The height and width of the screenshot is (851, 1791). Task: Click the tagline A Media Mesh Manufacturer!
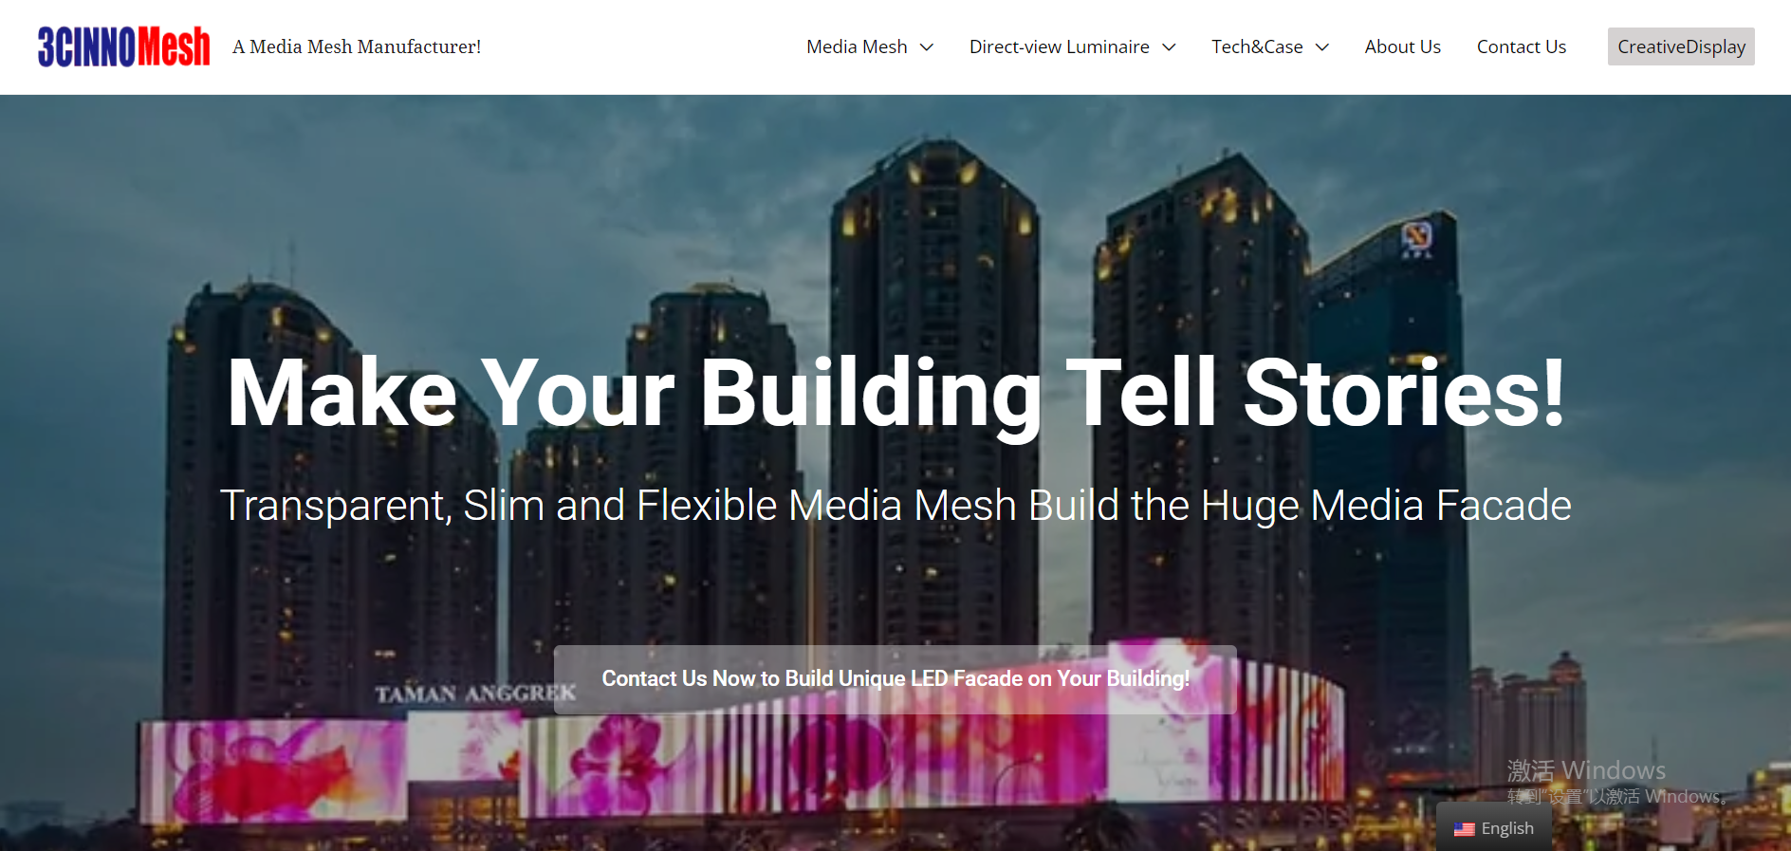[357, 46]
